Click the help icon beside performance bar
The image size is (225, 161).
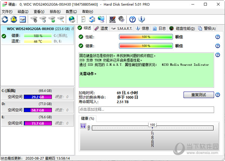[217, 37]
